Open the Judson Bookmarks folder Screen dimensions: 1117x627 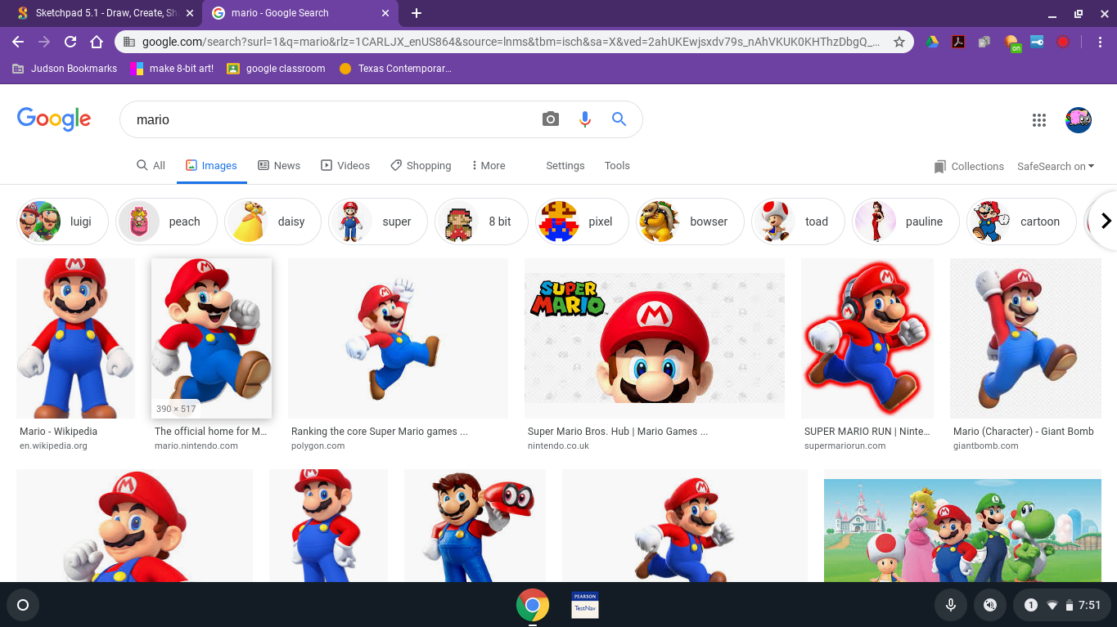click(65, 69)
